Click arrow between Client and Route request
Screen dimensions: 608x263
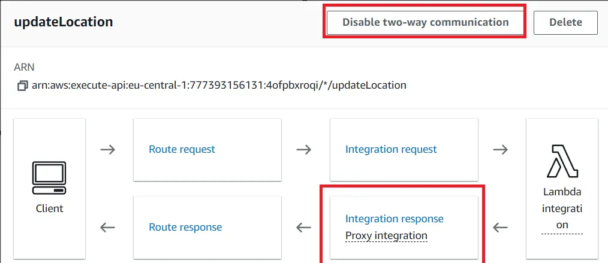(107, 150)
